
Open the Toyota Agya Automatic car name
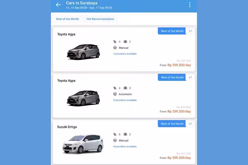pyautogui.click(x=66, y=81)
